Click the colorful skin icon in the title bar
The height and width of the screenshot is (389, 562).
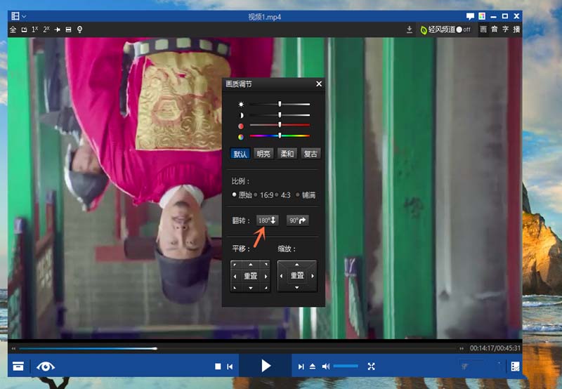482,16
